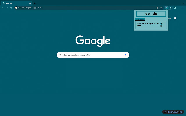Delete the task with trash icon
This screenshot has width=186, height=116.
pyautogui.click(x=161, y=26)
